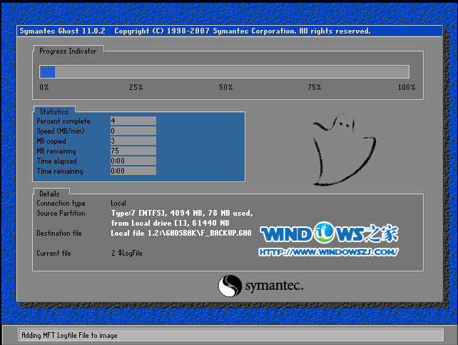
Task: Click the MB remaining value box
Action: point(133,151)
